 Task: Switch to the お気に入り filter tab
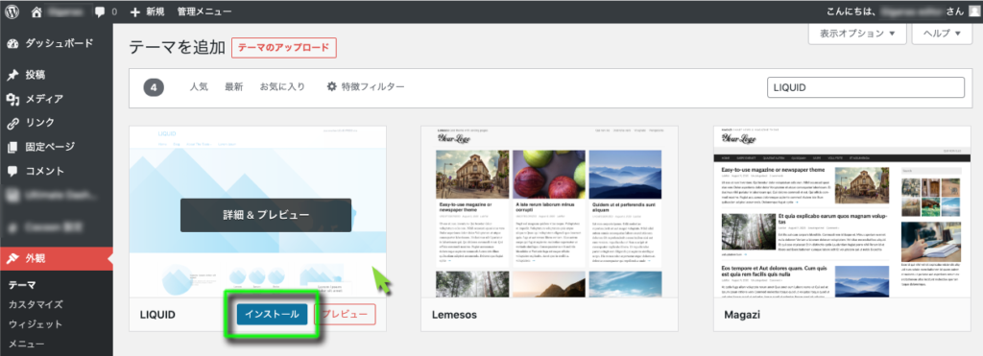283,87
